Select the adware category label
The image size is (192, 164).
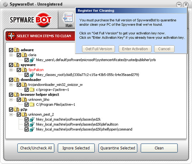pos(27,50)
